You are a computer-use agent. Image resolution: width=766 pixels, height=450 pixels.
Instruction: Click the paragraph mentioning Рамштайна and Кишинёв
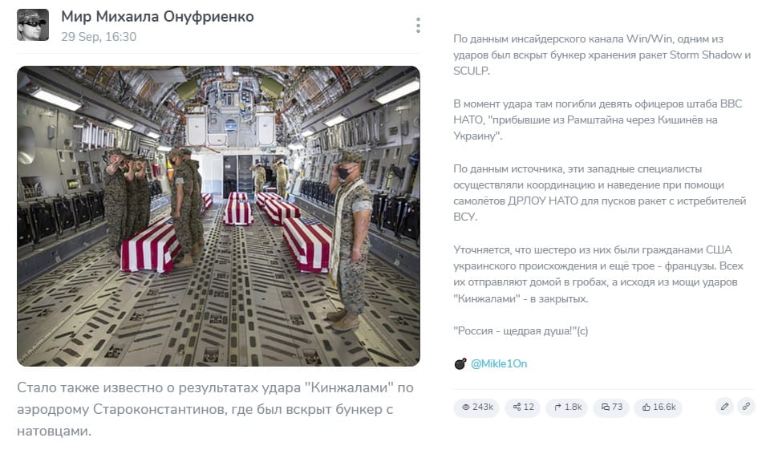[598, 120]
